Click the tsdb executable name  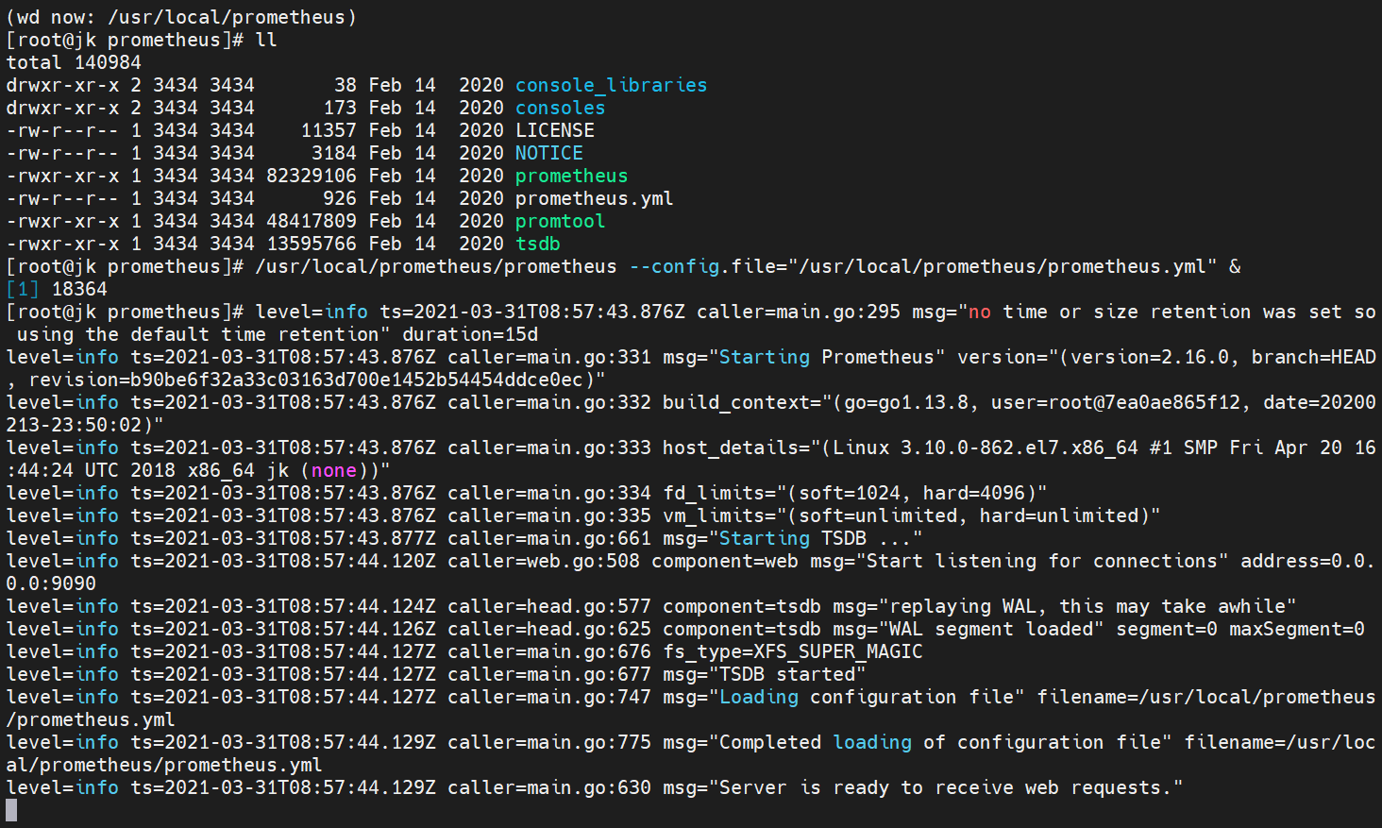[537, 244]
